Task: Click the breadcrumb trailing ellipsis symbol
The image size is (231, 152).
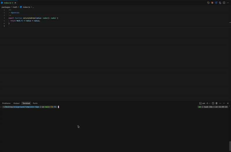Action: coord(33,7)
